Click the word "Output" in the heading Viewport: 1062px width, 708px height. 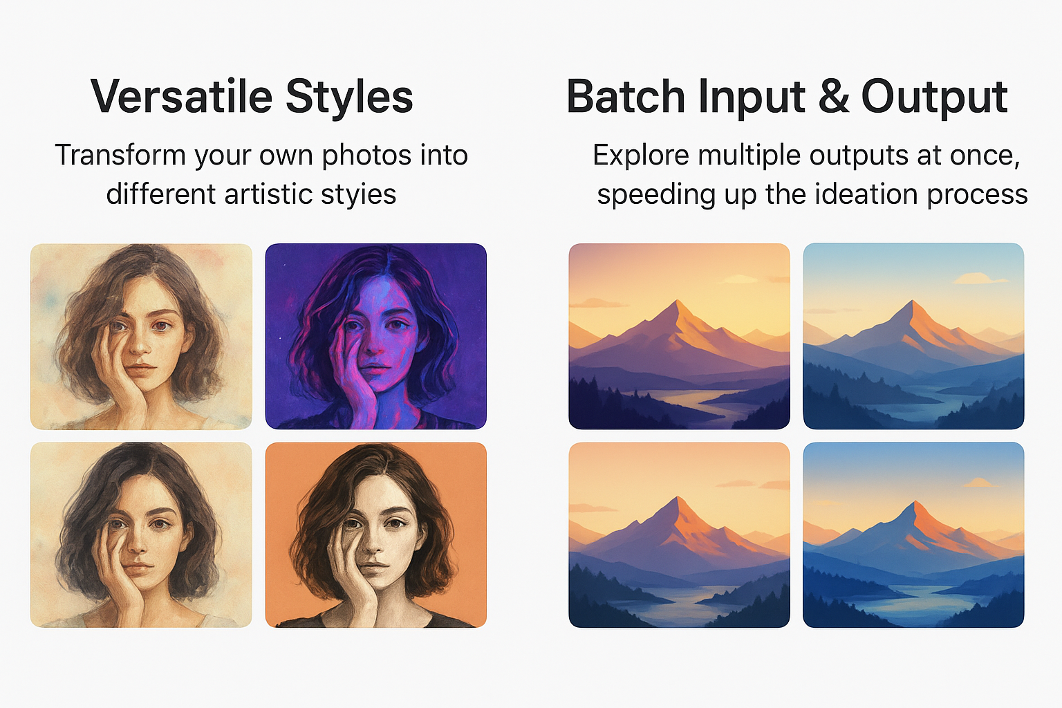934,97
